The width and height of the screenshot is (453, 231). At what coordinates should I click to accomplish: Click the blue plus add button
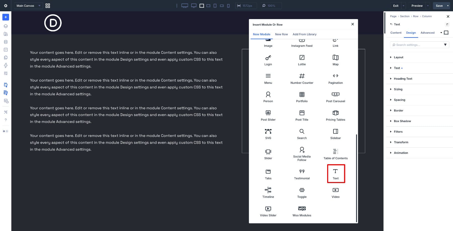(6, 17)
